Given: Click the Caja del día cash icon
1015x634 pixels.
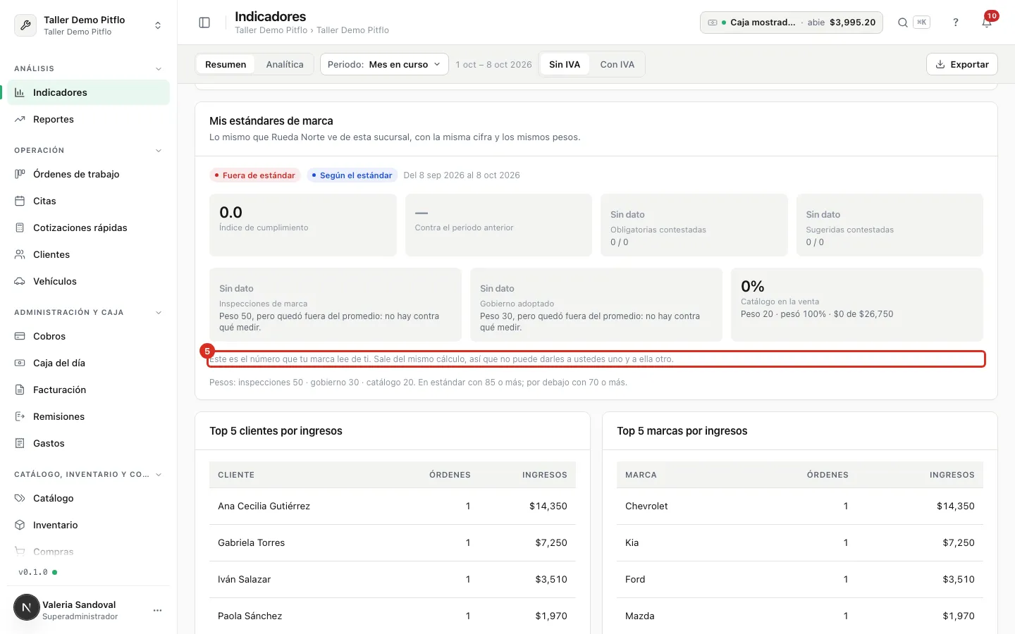Looking at the screenshot, I should point(20,363).
